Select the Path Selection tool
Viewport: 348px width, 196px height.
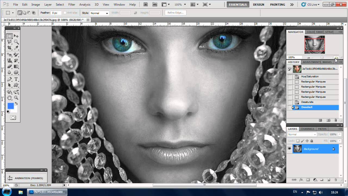(10, 85)
